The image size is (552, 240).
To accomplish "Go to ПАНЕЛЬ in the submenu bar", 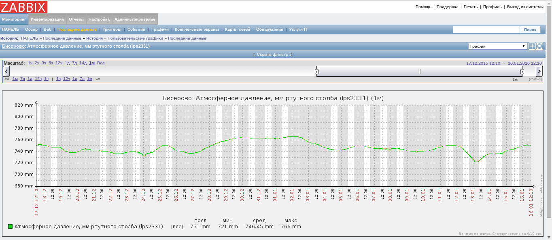I will (x=10, y=29).
